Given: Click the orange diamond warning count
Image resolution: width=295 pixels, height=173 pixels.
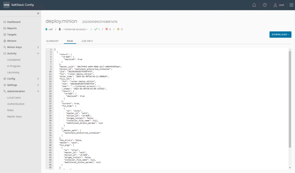Looking at the screenshot, I should coord(120,29).
